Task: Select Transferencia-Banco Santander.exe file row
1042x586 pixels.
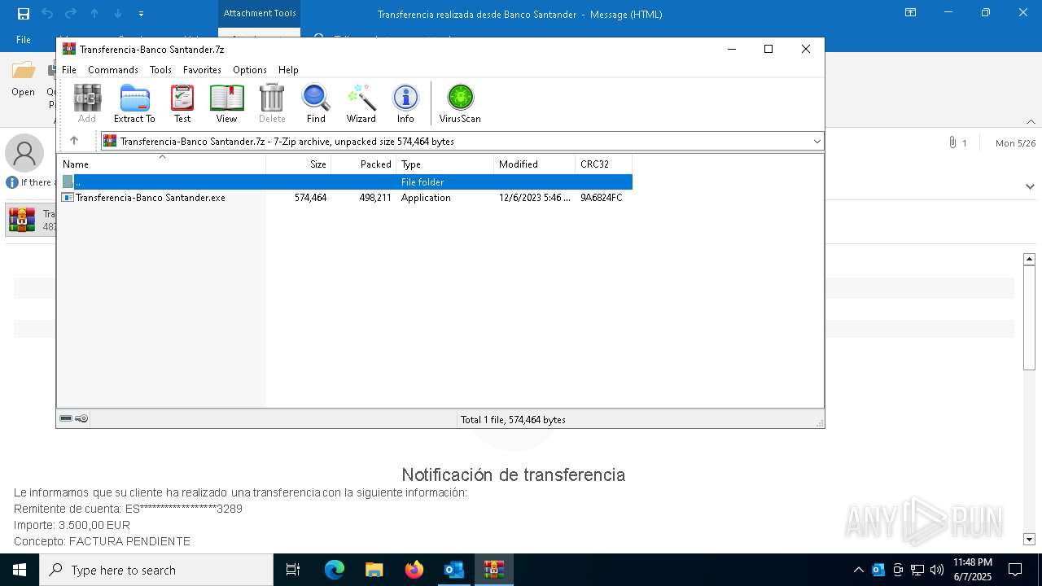Action: pos(344,198)
